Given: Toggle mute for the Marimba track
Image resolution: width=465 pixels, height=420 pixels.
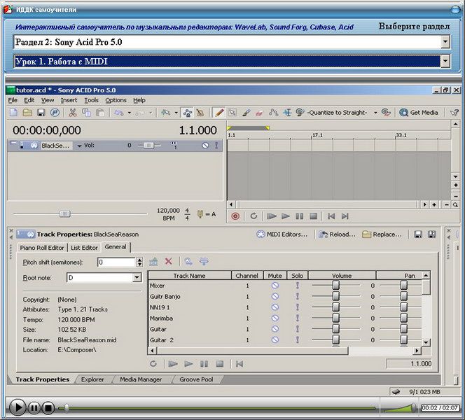Looking at the screenshot, I should click(275, 318).
